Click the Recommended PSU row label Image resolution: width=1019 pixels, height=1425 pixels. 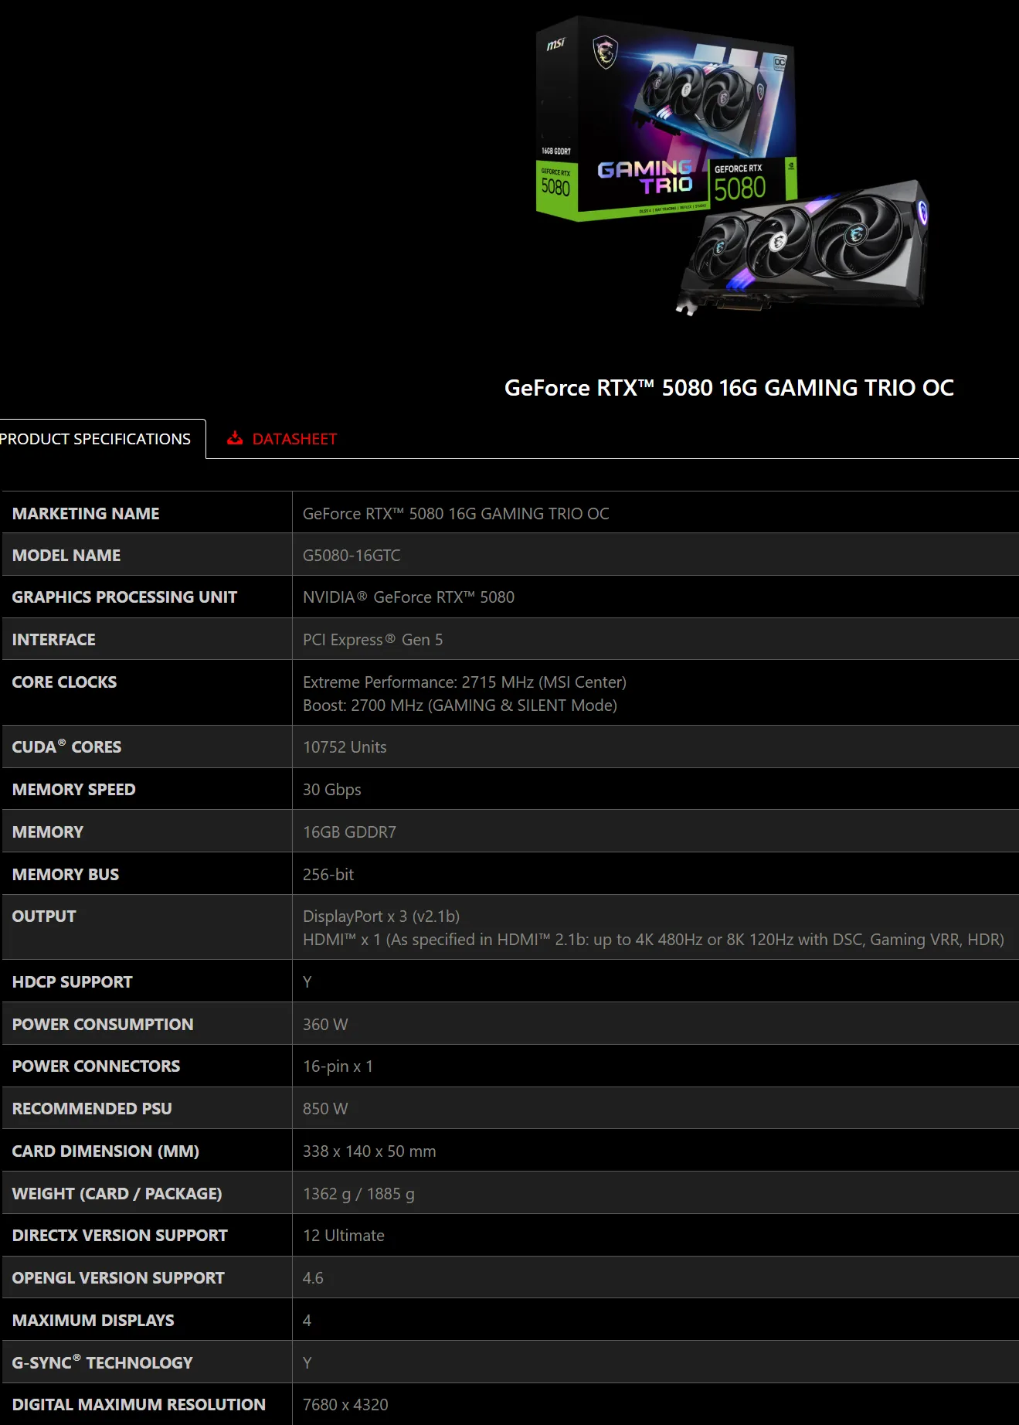(x=92, y=1109)
